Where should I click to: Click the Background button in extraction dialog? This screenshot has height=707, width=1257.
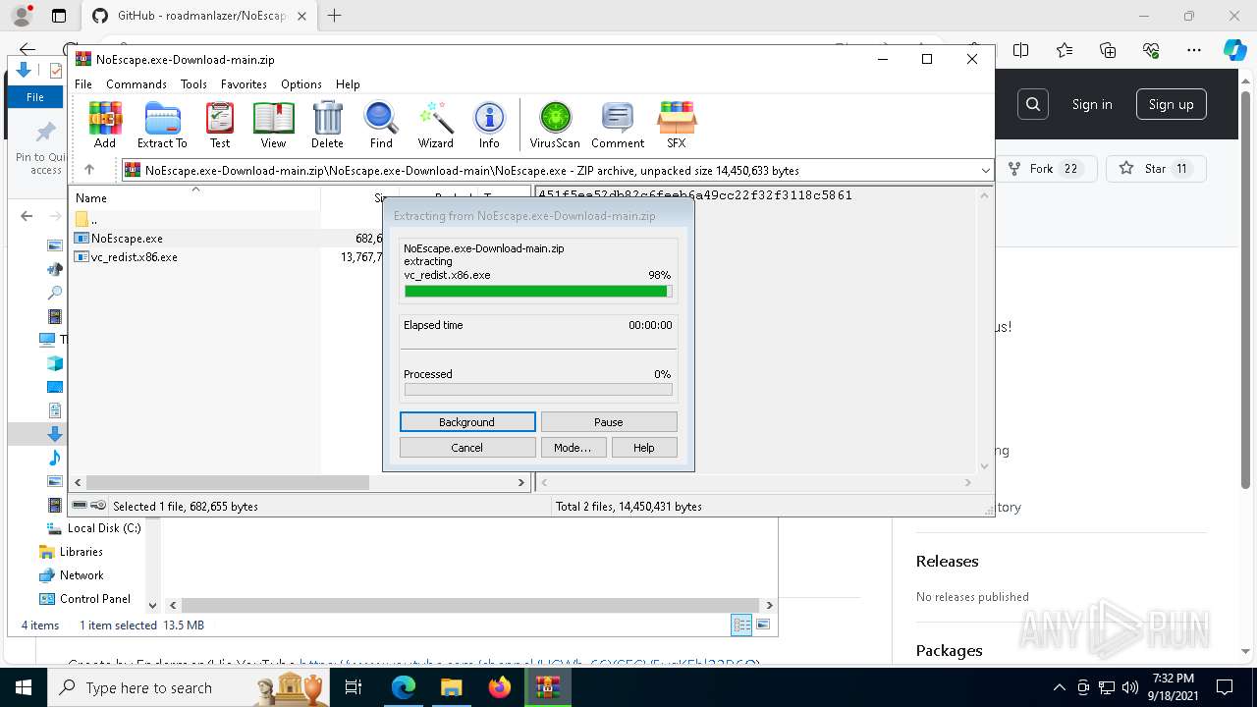[x=467, y=422]
